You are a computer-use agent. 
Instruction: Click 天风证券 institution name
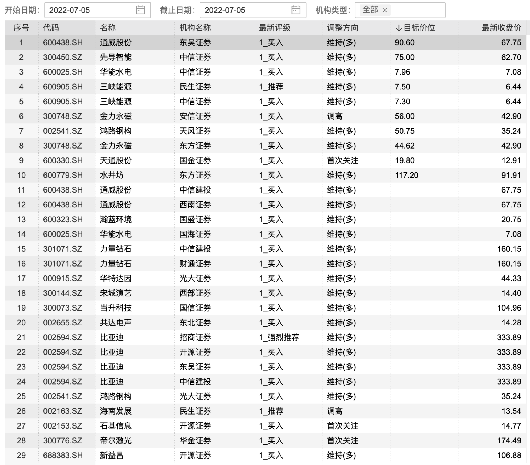pos(195,131)
